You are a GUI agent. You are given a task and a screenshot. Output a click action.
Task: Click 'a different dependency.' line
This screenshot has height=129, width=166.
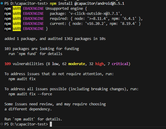28,109
